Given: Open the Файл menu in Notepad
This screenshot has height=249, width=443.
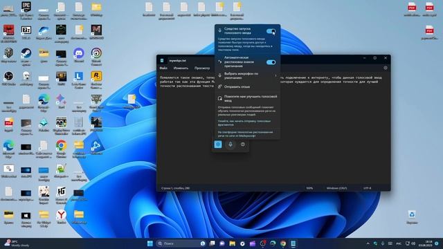Looking at the screenshot, I should point(163,68).
